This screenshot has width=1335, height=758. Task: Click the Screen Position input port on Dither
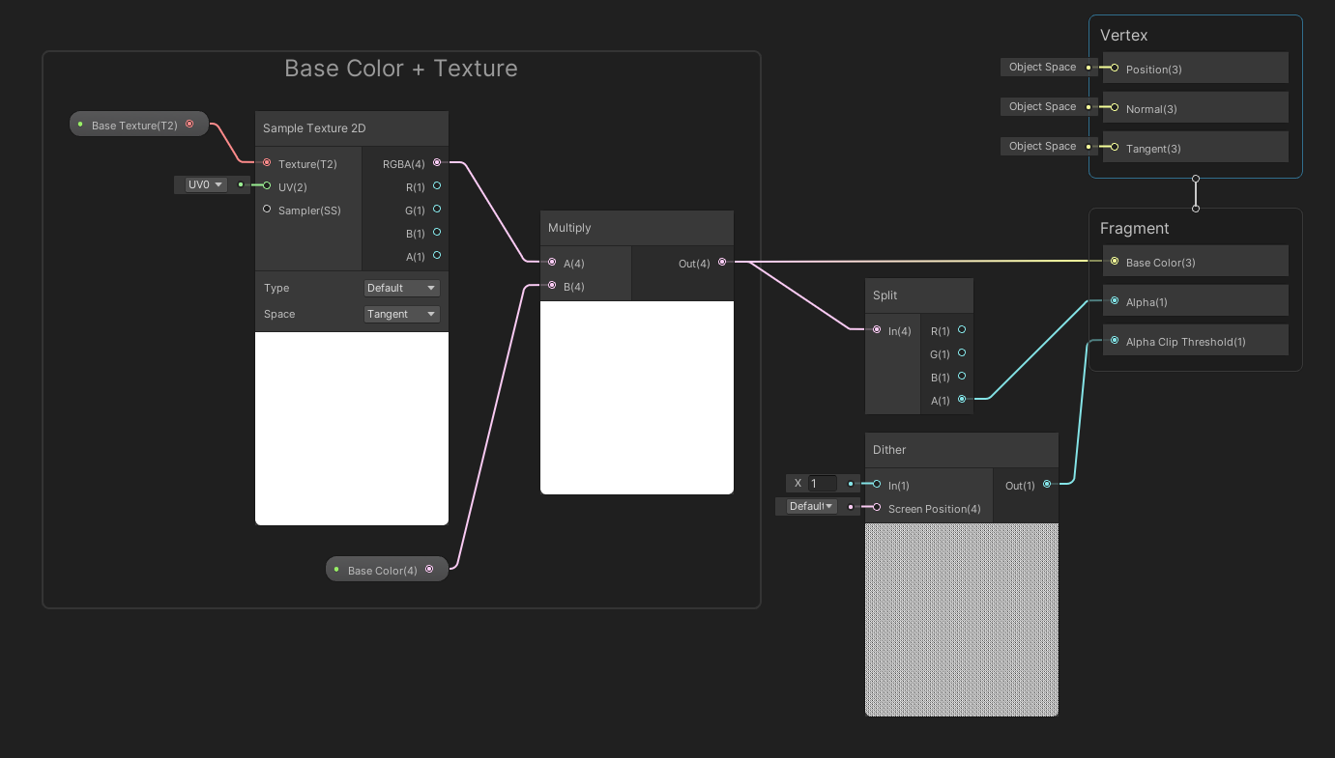(876, 509)
